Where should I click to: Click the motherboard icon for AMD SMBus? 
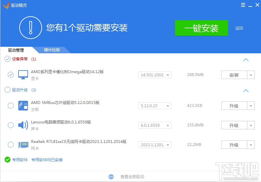(x=23, y=106)
